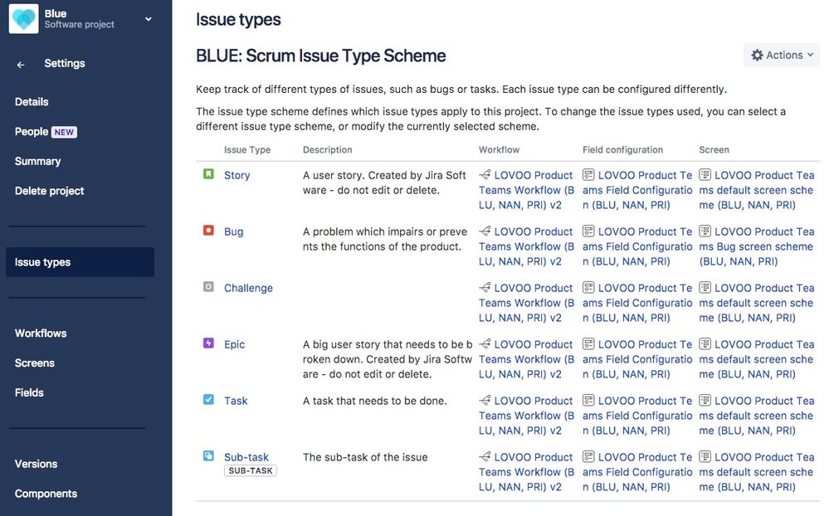Screen dimensions: 829x516
Task: Click field configuration icon in Story row
Action: [588, 174]
